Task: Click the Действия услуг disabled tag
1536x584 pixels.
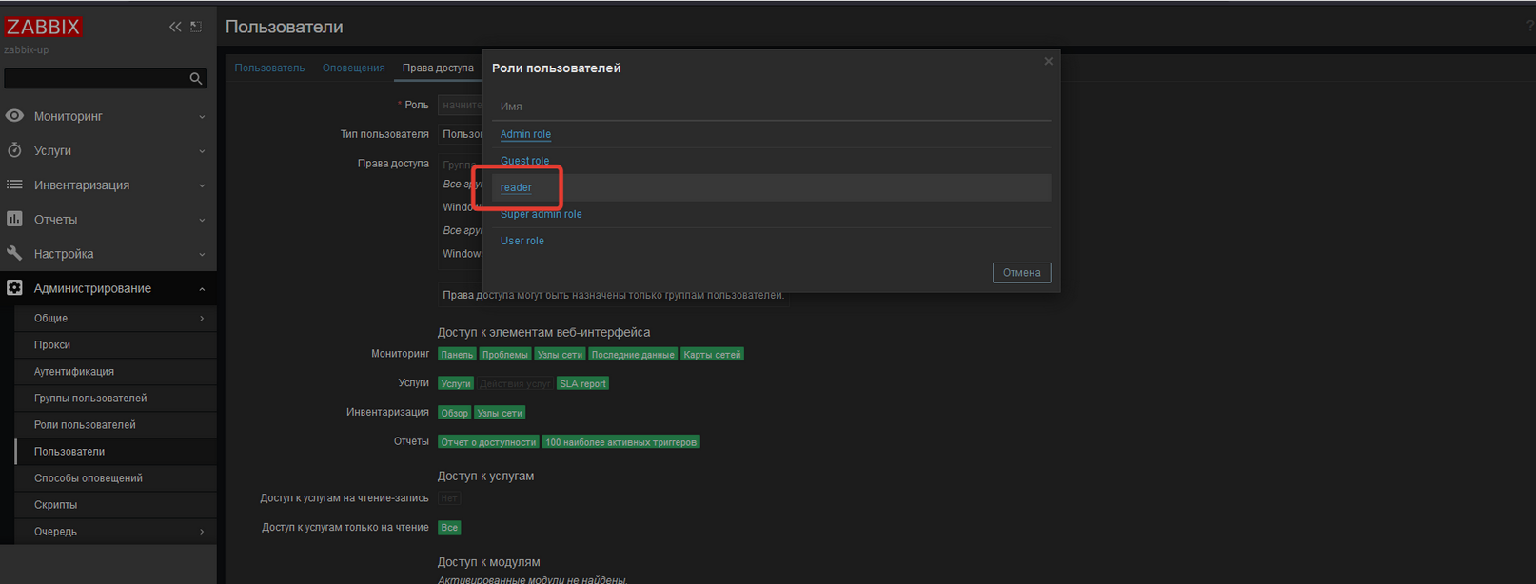Action: point(515,383)
